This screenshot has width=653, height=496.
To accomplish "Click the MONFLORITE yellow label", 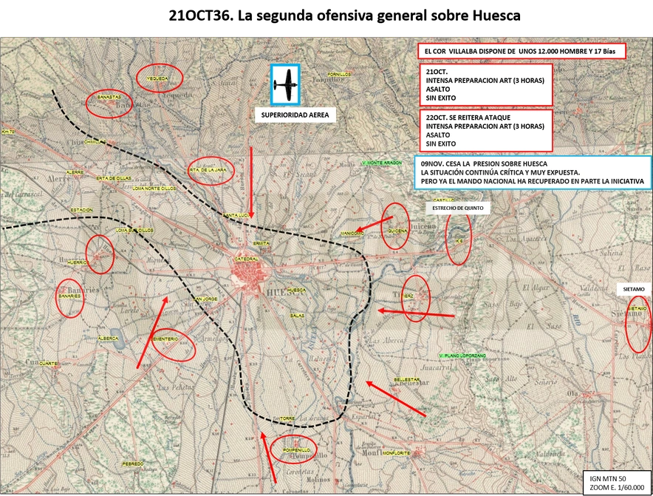I will click(x=397, y=452).
